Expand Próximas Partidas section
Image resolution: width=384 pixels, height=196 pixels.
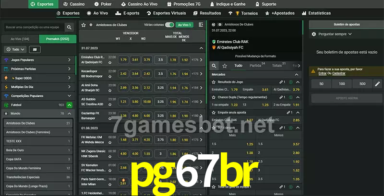[69, 69]
